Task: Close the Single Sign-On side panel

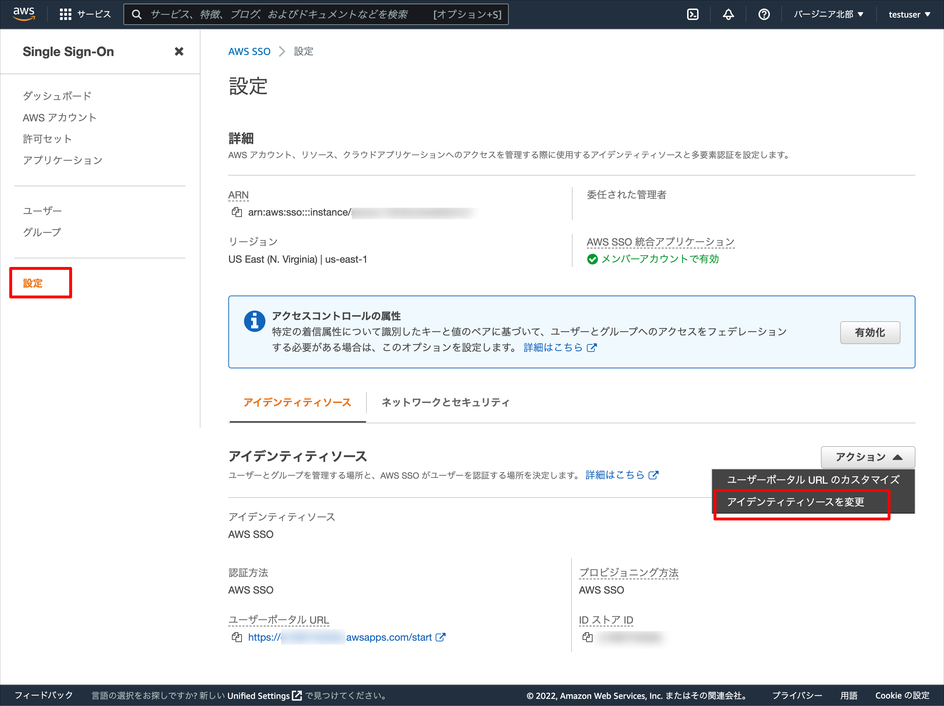Action: [179, 52]
